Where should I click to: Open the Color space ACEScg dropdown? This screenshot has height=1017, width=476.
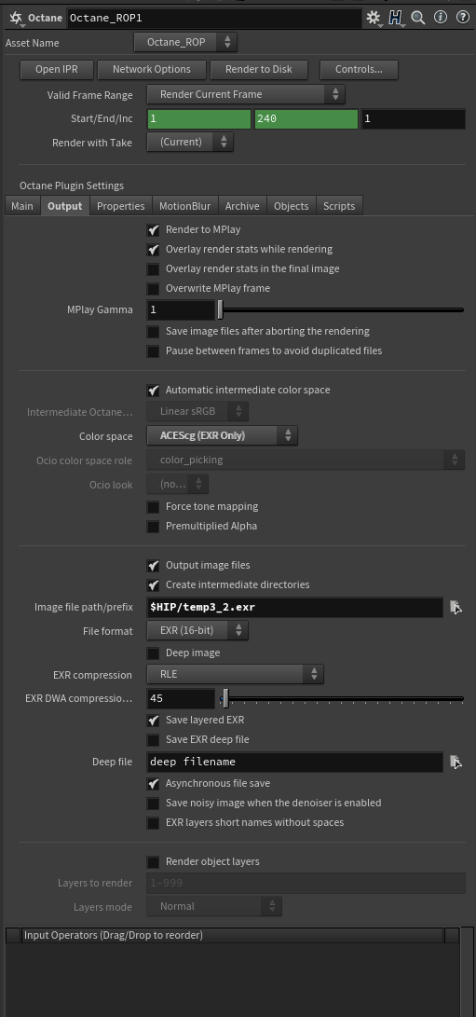click(x=223, y=436)
